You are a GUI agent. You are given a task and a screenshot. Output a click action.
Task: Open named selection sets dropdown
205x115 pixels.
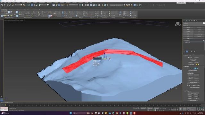pyautogui.click(x=73, y=5)
